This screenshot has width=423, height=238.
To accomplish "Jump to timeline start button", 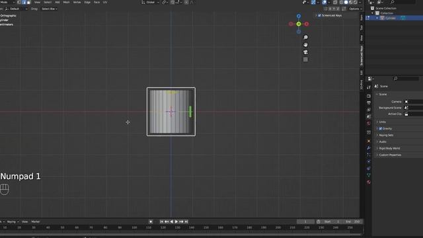I will point(161,221).
